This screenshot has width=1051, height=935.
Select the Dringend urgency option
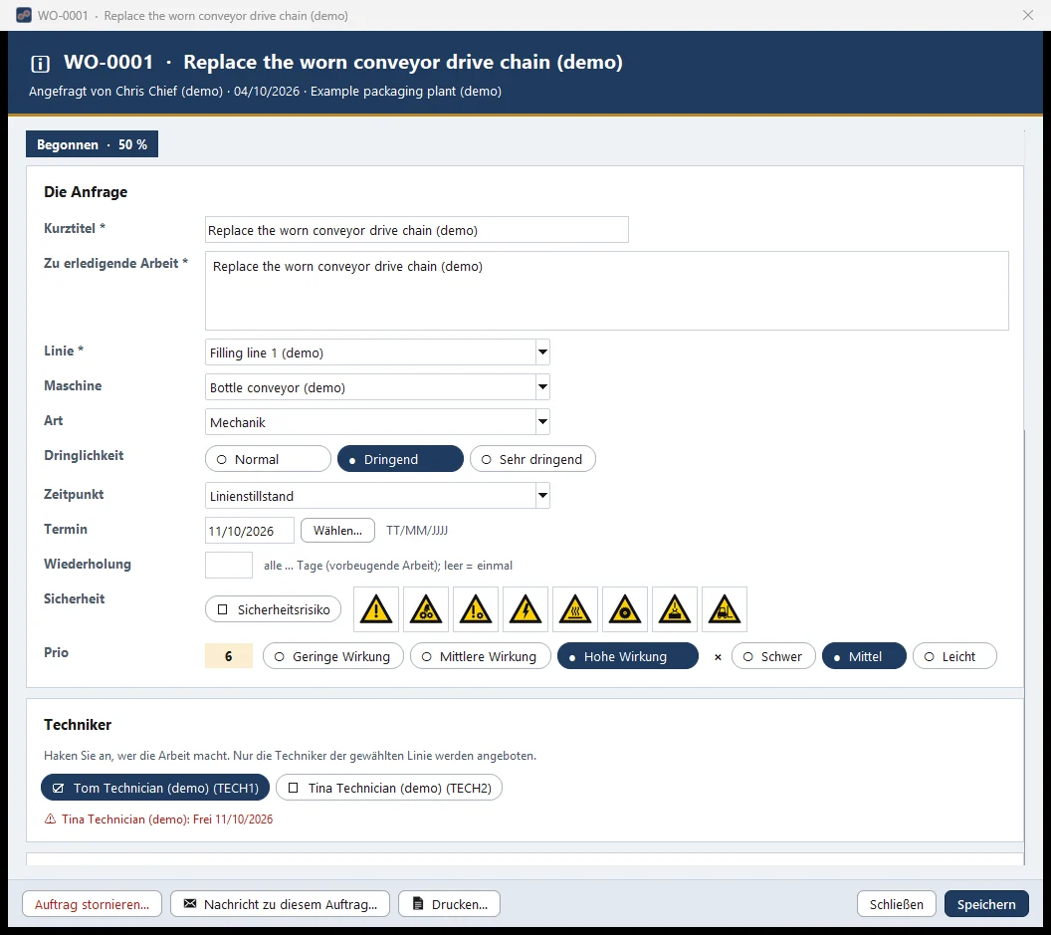point(400,459)
